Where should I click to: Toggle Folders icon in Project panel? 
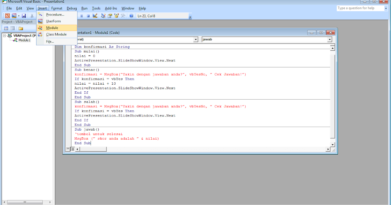(x=21, y=28)
